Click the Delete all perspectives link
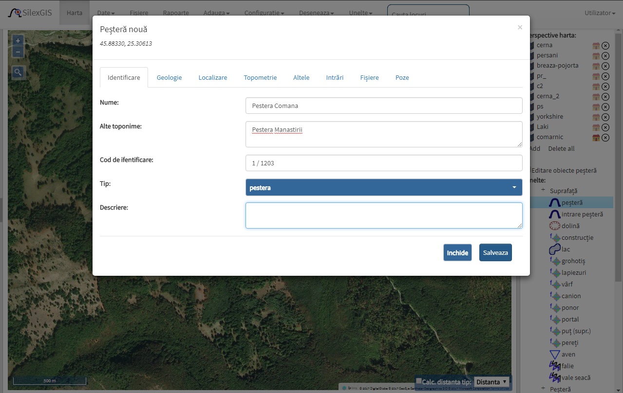623x393 pixels. point(561,148)
